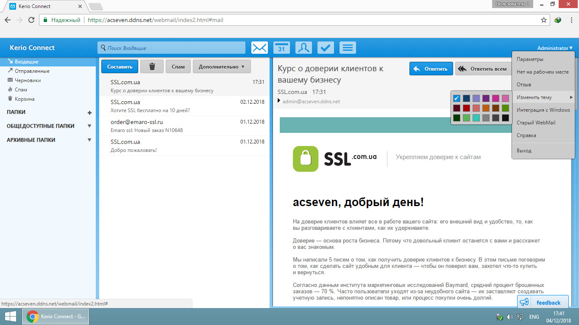Open the Contacts person icon
This screenshot has height=325, width=579.
pos(303,48)
